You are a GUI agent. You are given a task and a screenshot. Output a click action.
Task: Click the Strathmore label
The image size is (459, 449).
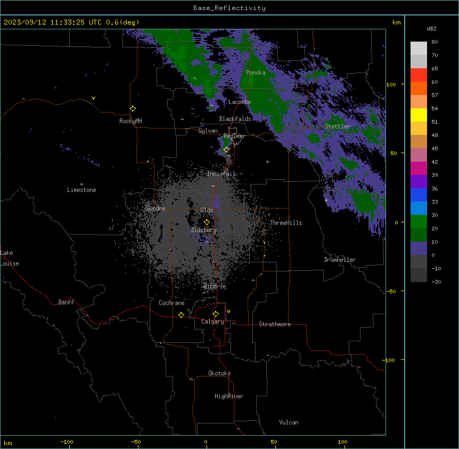pyautogui.click(x=275, y=324)
